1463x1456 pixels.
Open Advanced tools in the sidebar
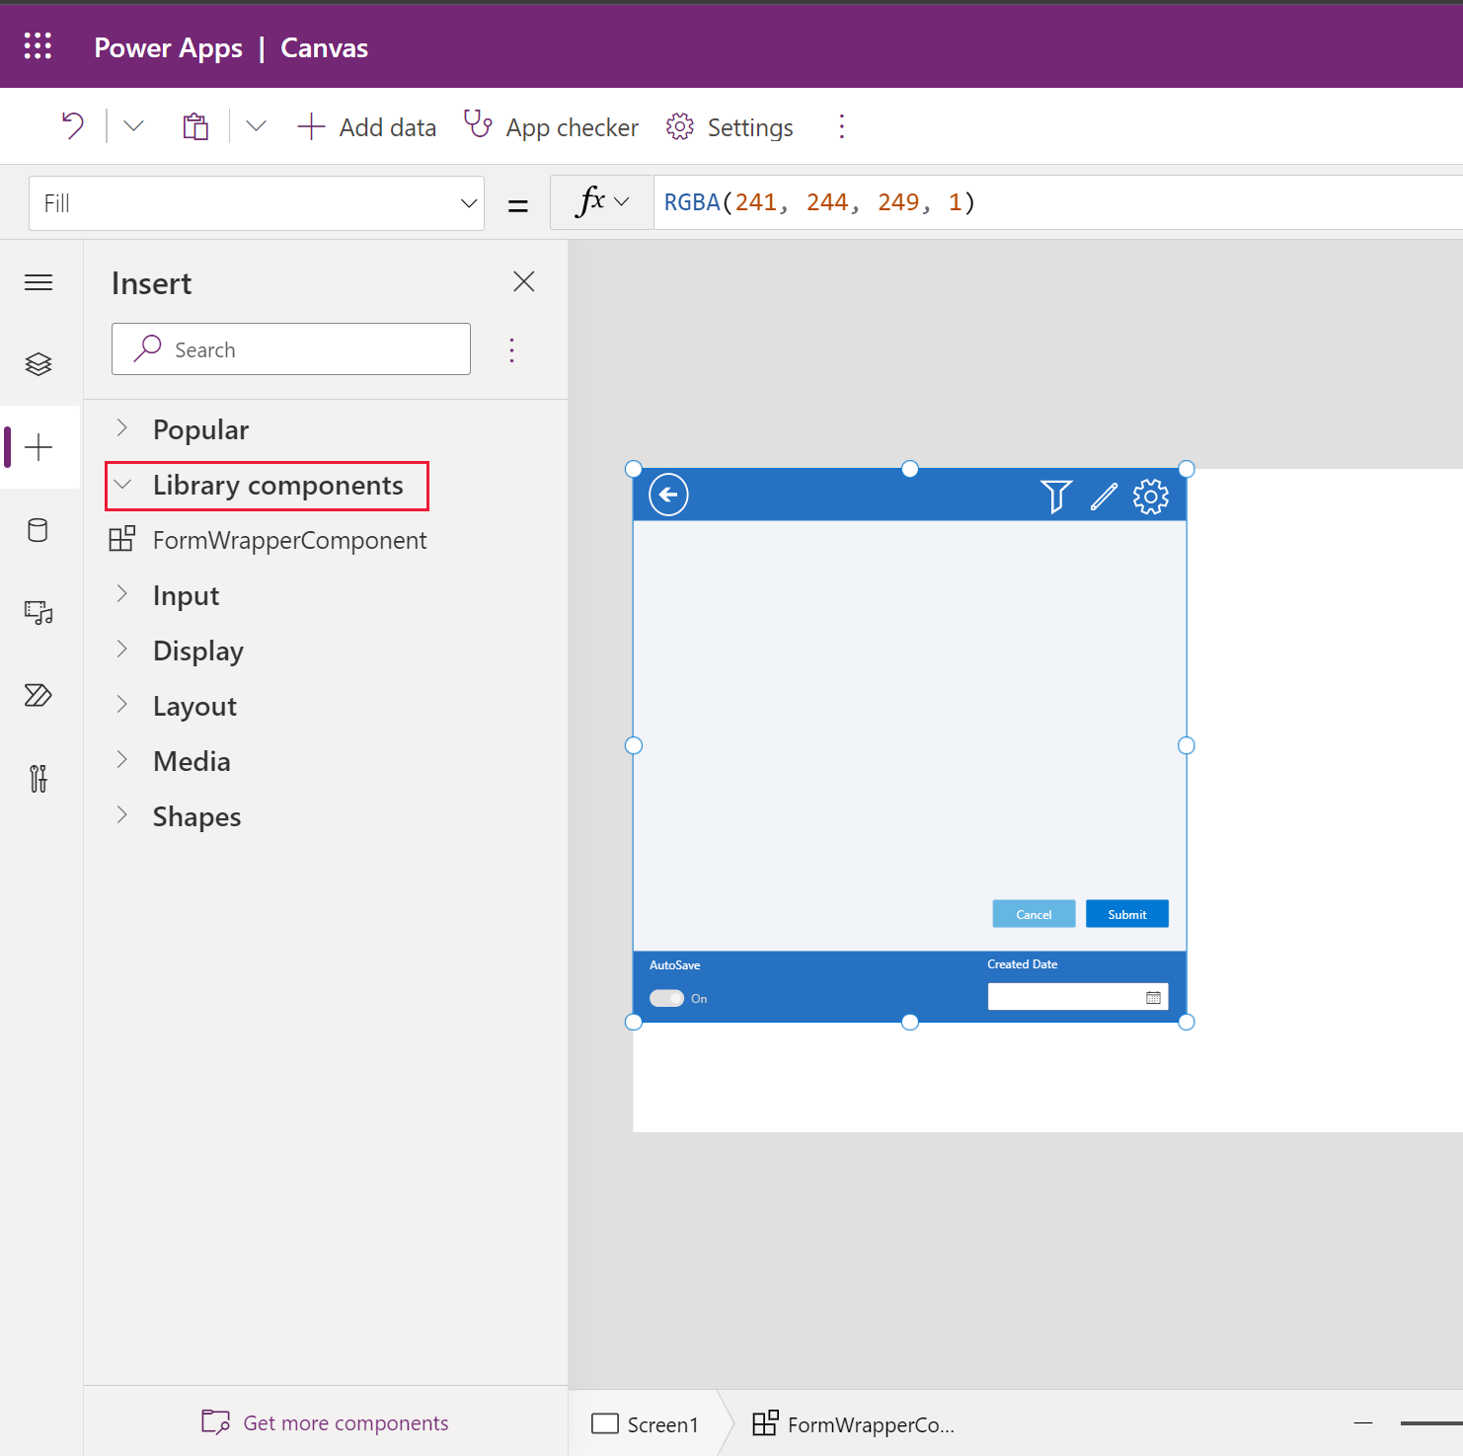point(38,778)
